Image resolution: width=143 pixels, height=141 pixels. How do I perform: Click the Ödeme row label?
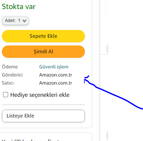10,67
